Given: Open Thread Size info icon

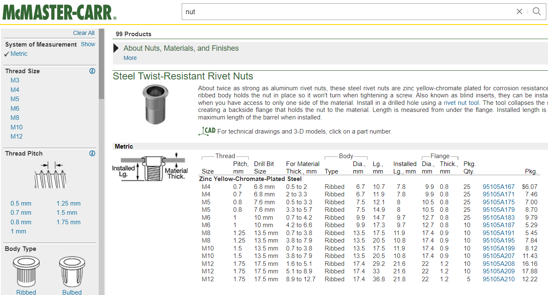Looking at the screenshot, I should coord(92,71).
